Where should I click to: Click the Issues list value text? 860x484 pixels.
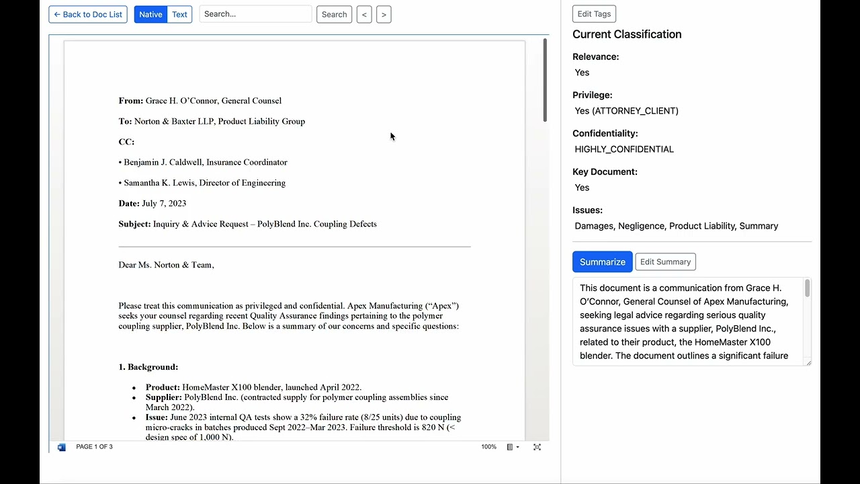676,226
